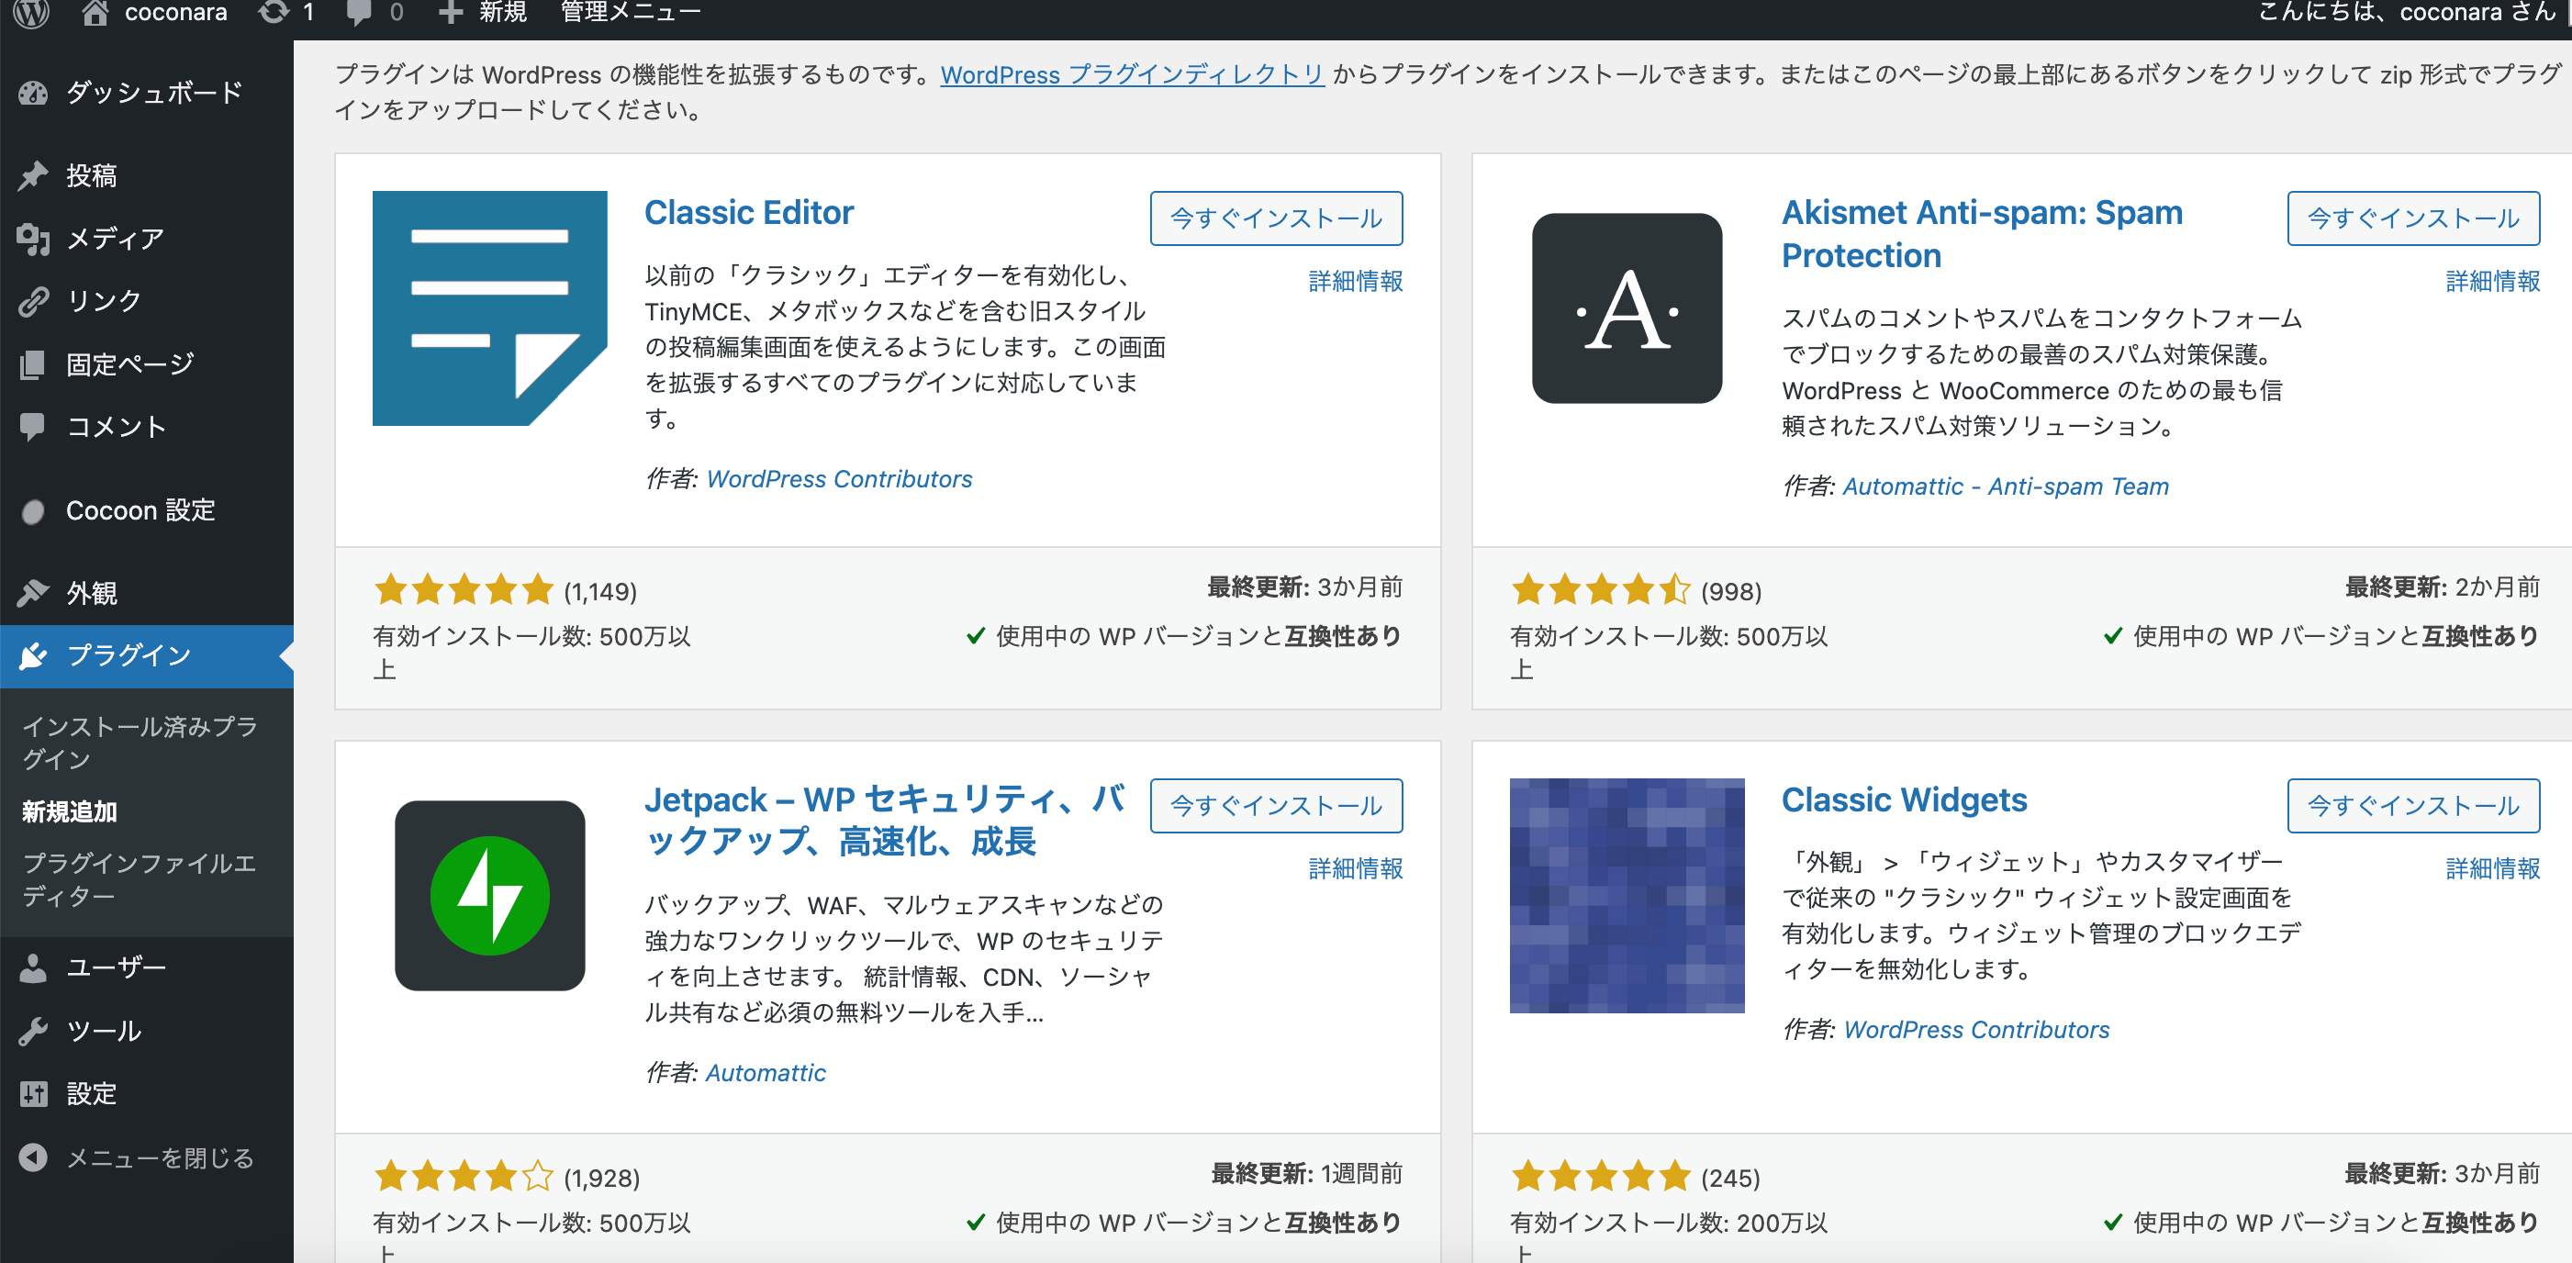Install the Akismet Anti-spam plugin now

(2412, 218)
